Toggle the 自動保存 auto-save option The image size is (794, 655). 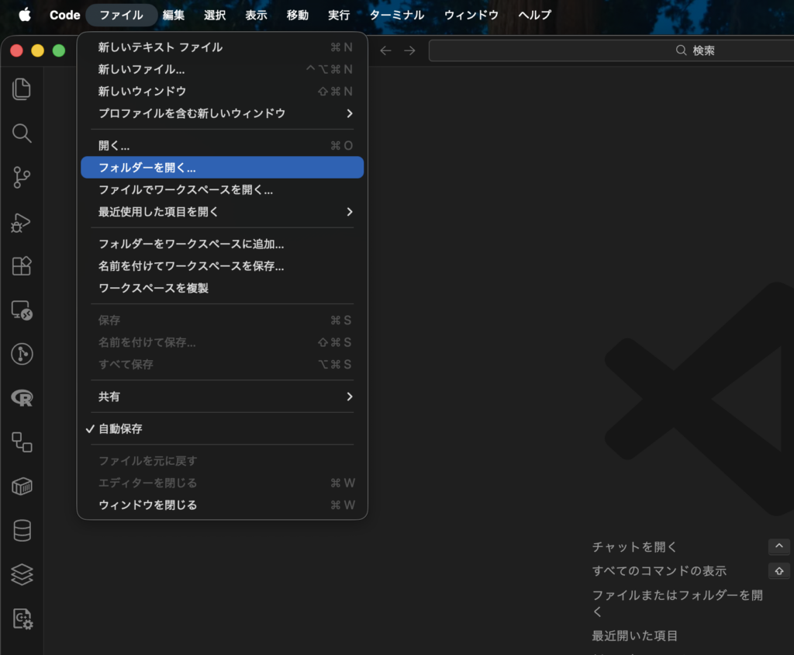pyautogui.click(x=120, y=428)
